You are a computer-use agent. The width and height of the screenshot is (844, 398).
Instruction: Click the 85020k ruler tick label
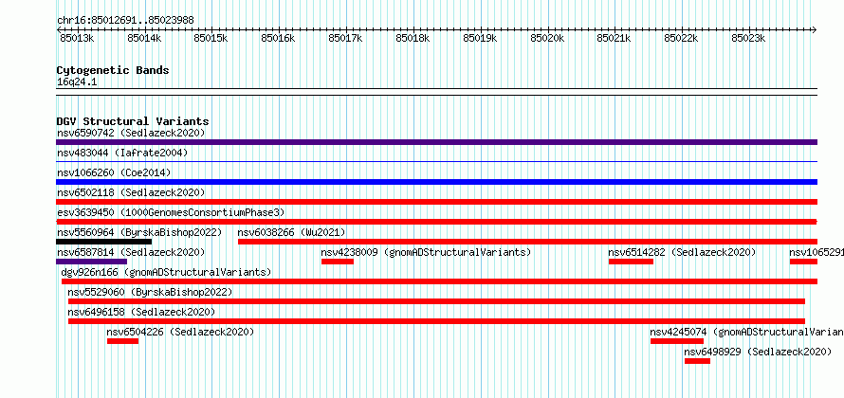tap(547, 38)
